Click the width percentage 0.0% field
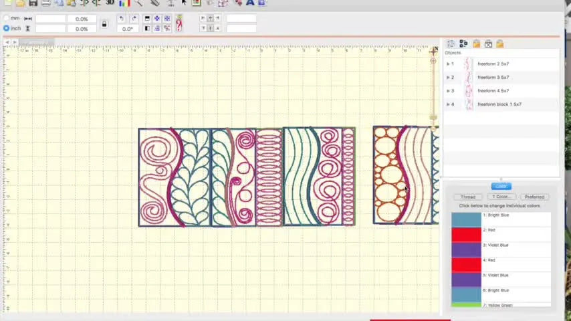Viewport: 571px width, 321px height. (82, 19)
